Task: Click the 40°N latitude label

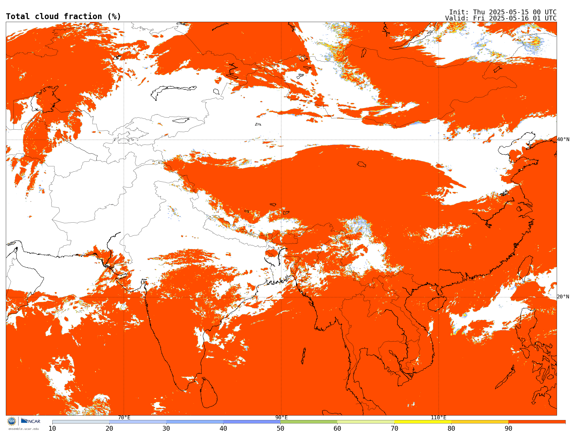Action: tap(563, 139)
